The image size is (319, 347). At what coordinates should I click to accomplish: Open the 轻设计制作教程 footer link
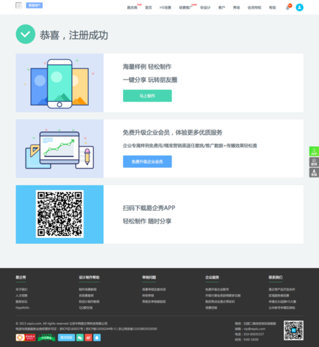(x=89, y=302)
